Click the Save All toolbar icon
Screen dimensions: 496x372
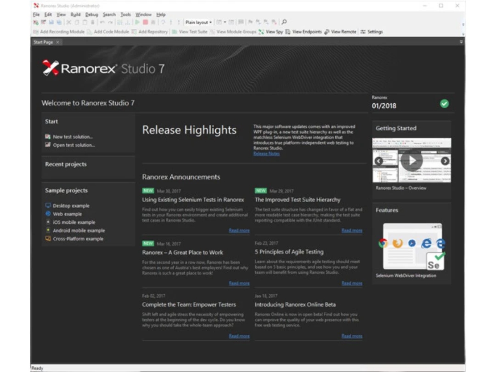click(59, 22)
